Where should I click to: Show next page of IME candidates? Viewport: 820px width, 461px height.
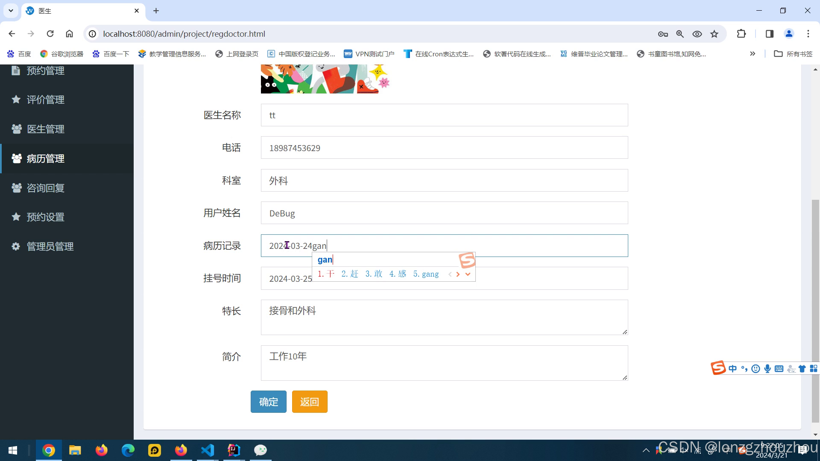click(458, 274)
